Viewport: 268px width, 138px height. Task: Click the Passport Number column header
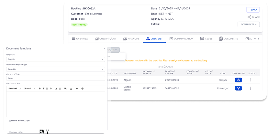point(169,72)
